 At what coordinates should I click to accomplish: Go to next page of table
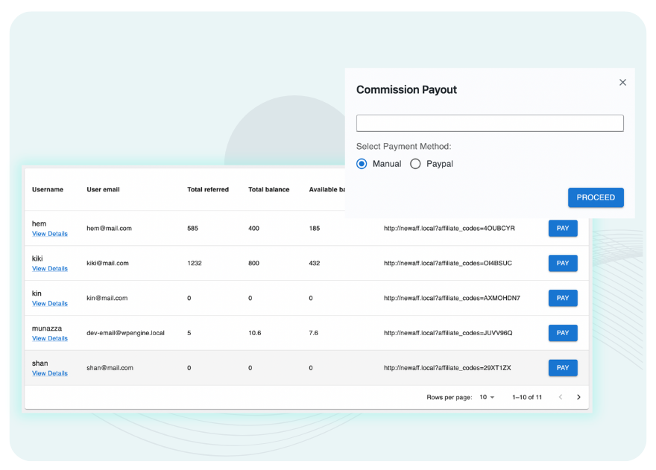click(578, 397)
